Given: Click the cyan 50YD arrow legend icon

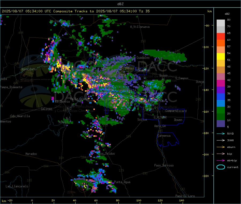Looking at the screenshot, I should click(x=221, y=133).
